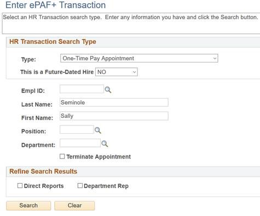Open the Department lookup magnifier
Screen dimensions: 260x216
(105, 144)
